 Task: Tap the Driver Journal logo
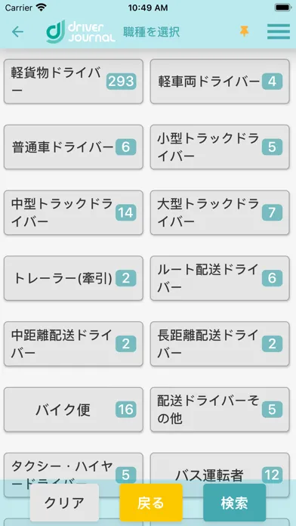pyautogui.click(x=81, y=32)
